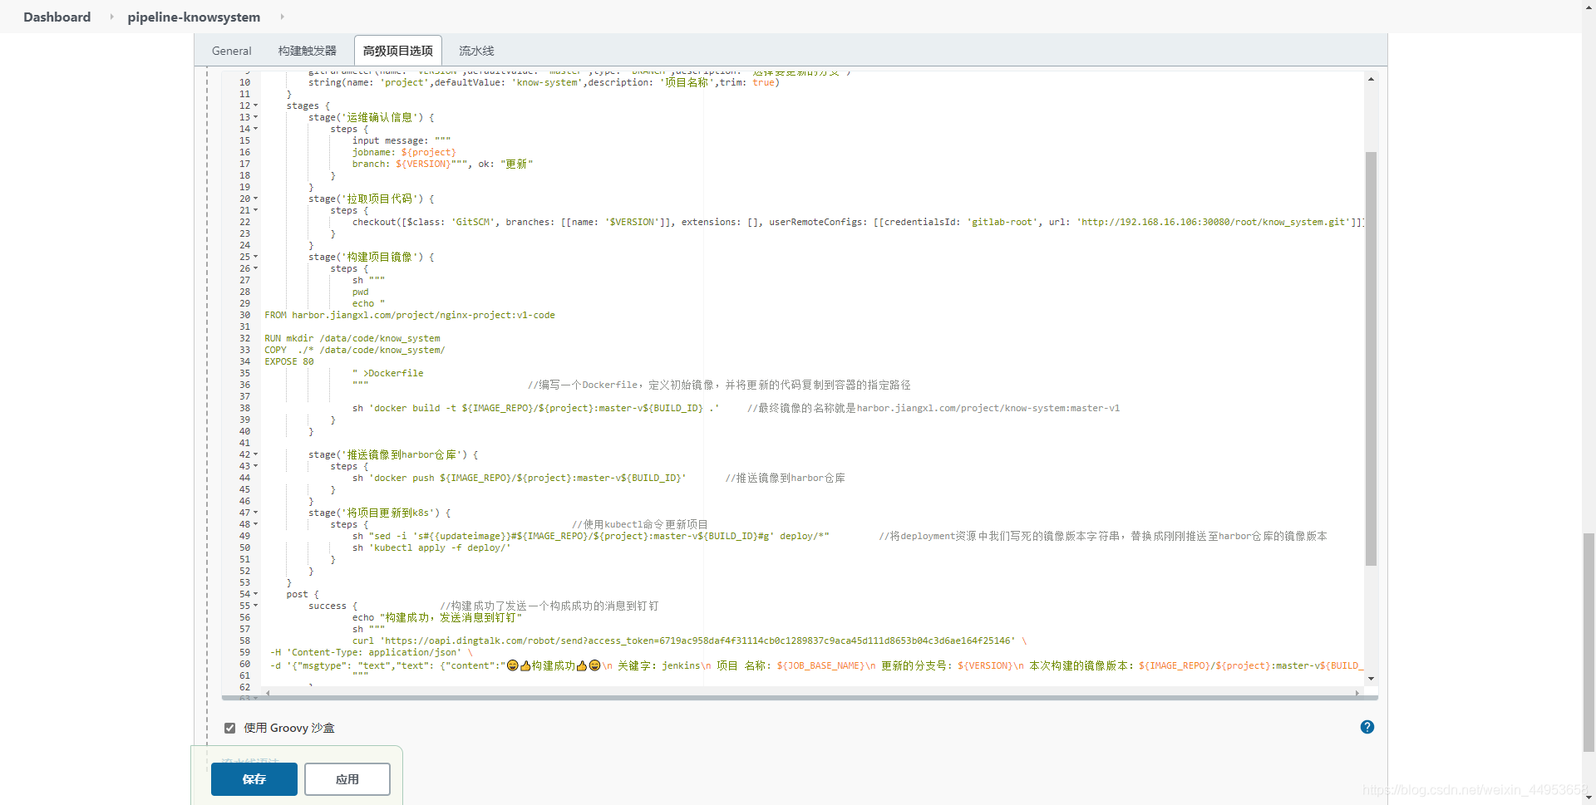Select the 高级项目选项 tab
This screenshot has width=1596, height=805.
point(398,51)
